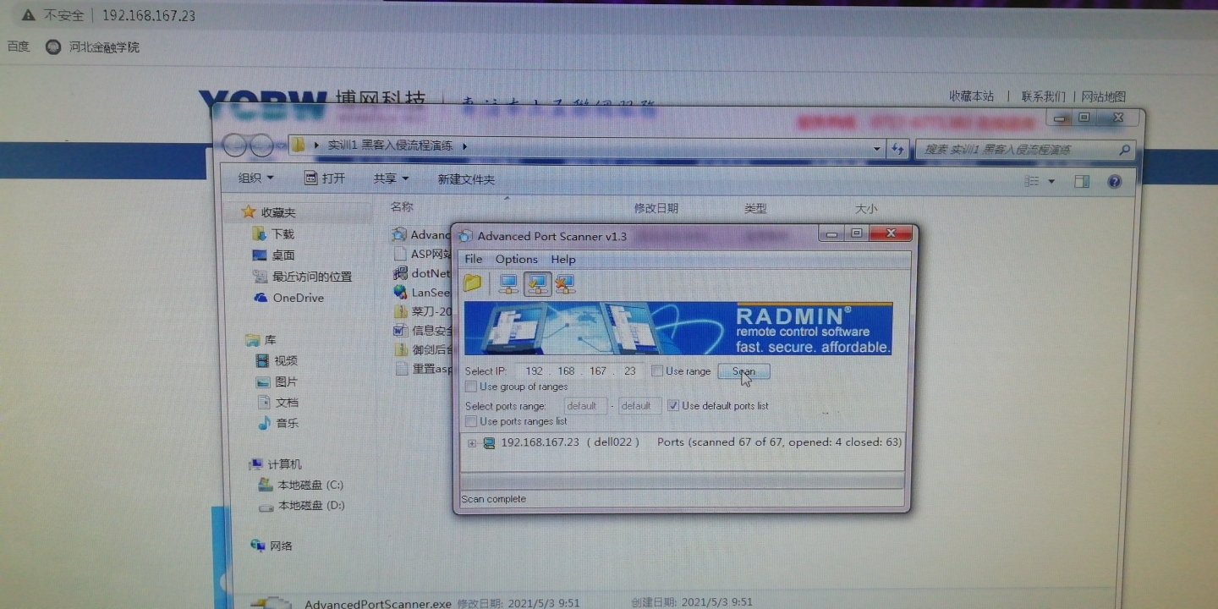Click the Scan complete status text
Viewport: 1218px width, 609px height.
pos(494,499)
